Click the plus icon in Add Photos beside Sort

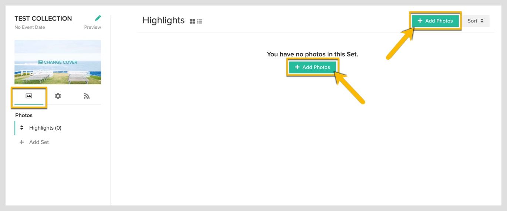click(x=420, y=21)
